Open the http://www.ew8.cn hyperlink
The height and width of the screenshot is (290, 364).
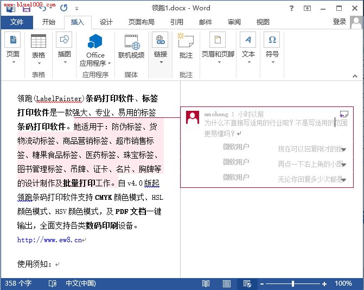point(49,240)
